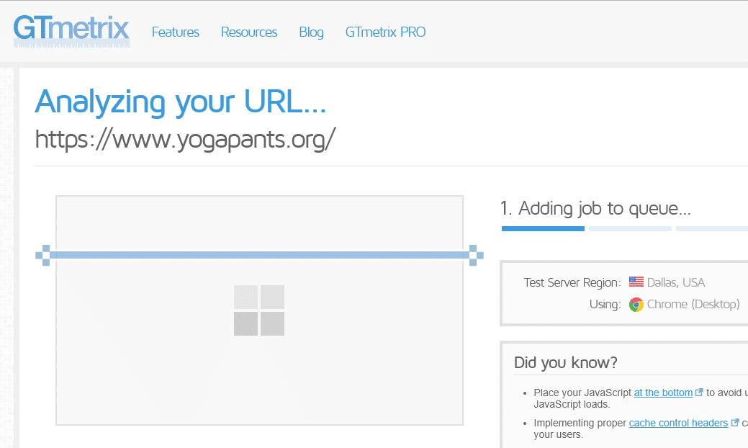Screen dimensions: 748x448
Task: Click the second progress step bar
Action: coord(630,229)
